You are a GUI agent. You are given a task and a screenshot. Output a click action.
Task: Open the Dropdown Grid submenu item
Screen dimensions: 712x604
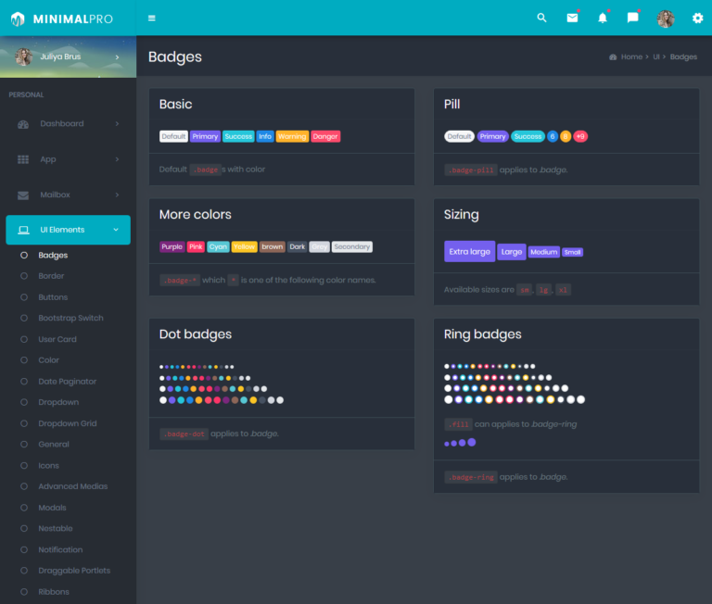[x=68, y=423]
